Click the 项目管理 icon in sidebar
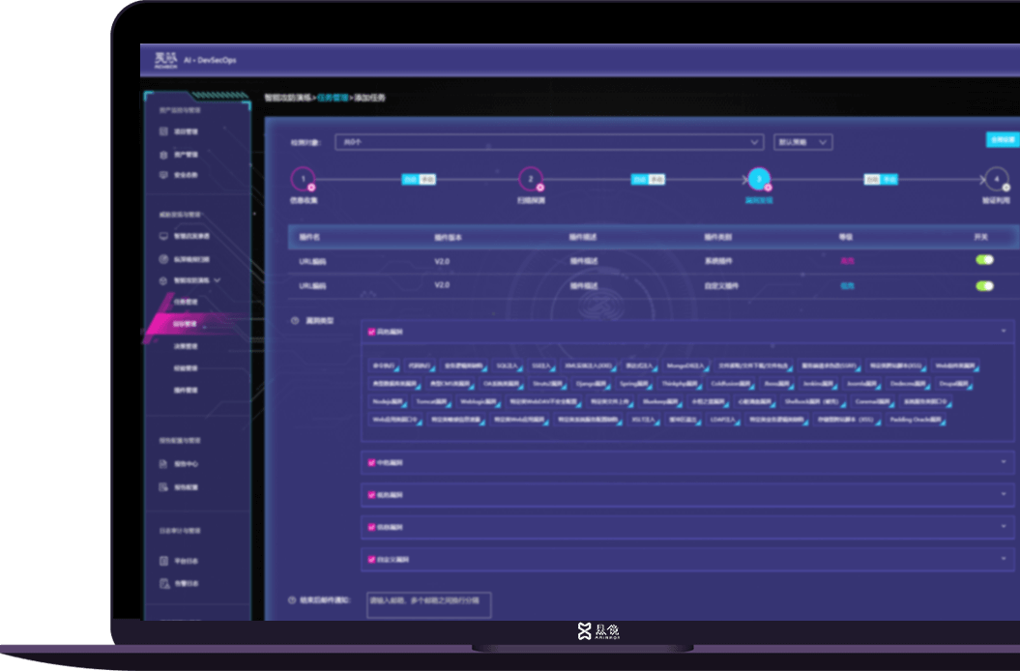 click(163, 131)
